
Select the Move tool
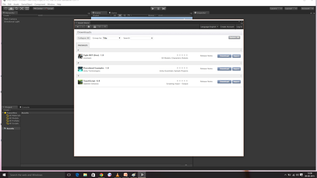pyautogui.click(x=11, y=9)
